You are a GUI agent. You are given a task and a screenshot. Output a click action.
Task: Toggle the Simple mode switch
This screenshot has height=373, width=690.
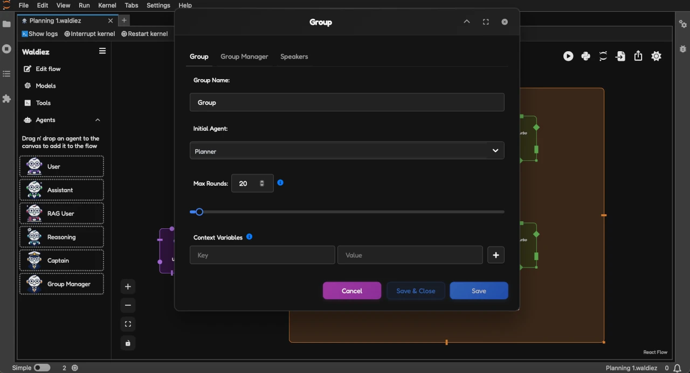(x=42, y=368)
